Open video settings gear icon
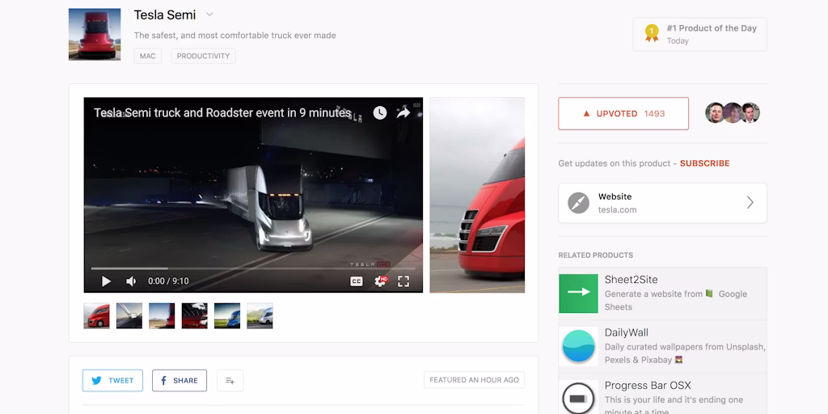This screenshot has height=414, width=828. pyautogui.click(x=380, y=281)
